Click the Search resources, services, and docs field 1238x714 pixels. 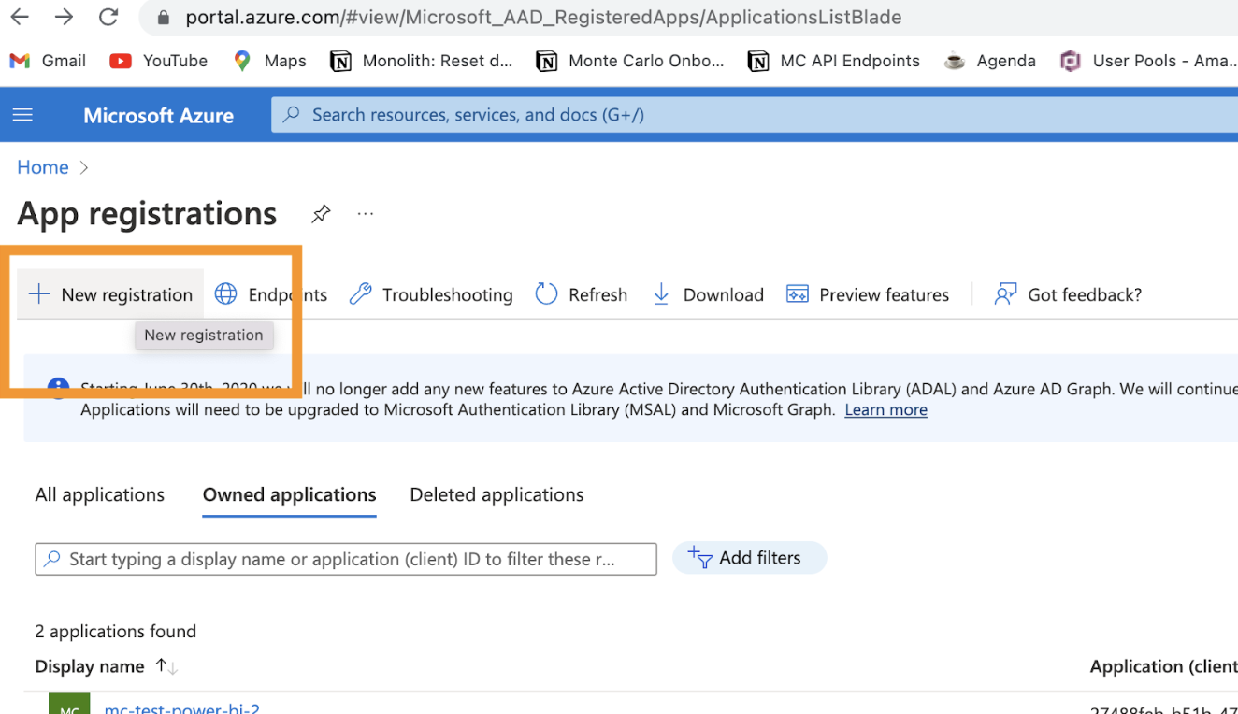[x=755, y=115]
